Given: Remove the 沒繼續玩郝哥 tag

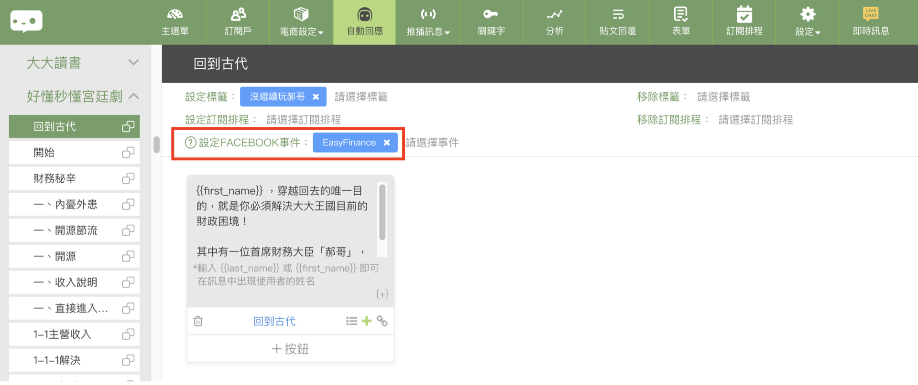Looking at the screenshot, I should point(316,97).
